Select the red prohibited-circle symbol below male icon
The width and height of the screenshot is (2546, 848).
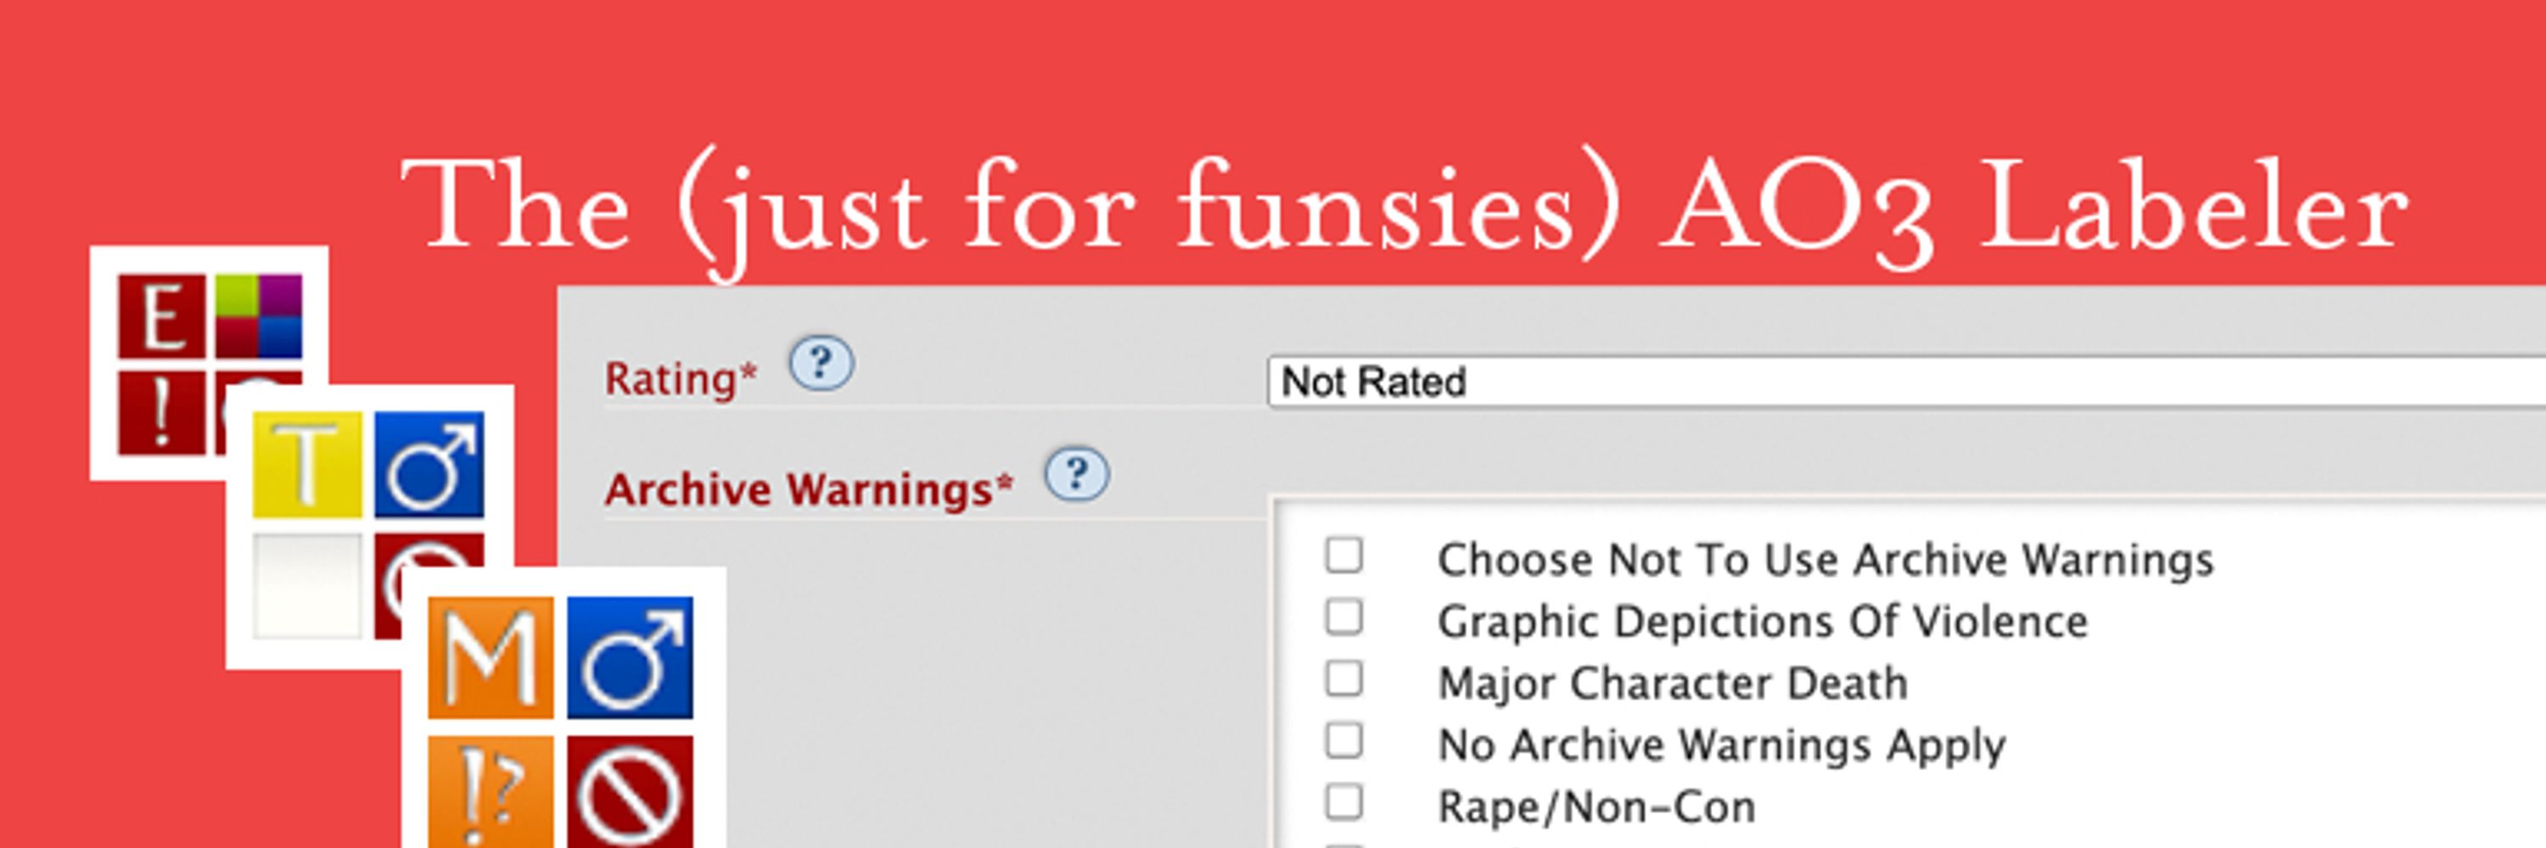(630, 792)
